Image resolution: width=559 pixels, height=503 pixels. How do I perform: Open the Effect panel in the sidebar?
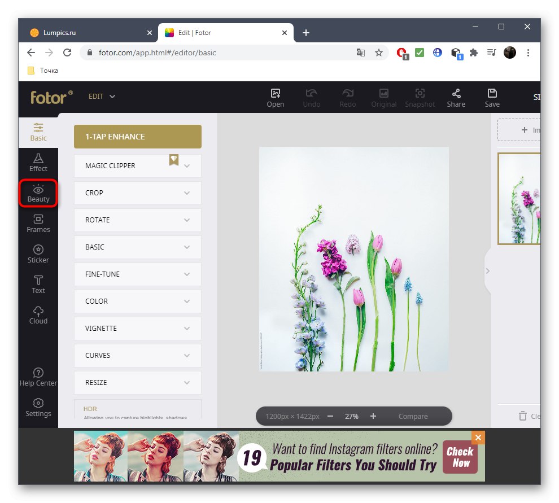pyautogui.click(x=38, y=163)
